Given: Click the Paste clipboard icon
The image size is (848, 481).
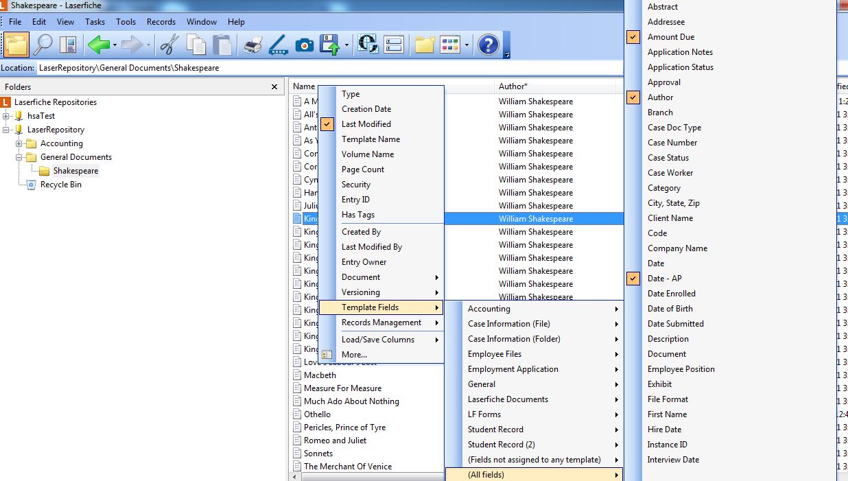Looking at the screenshot, I should [x=222, y=45].
